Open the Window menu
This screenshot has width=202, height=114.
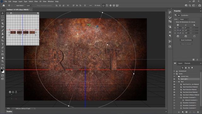coord(50,1)
